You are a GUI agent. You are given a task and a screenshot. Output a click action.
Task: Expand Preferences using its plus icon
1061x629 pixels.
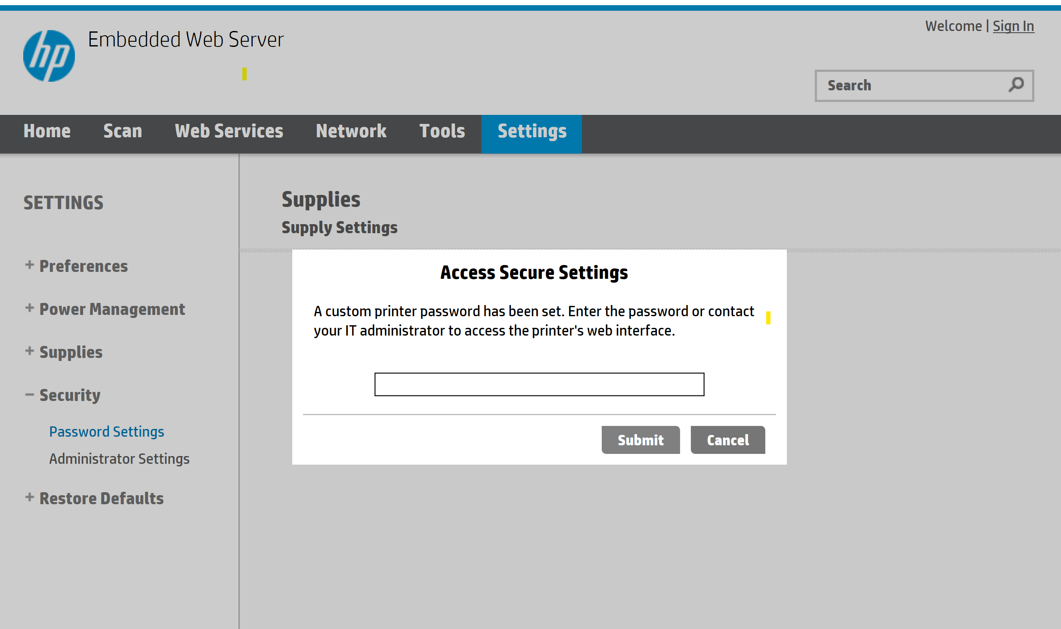(x=29, y=265)
